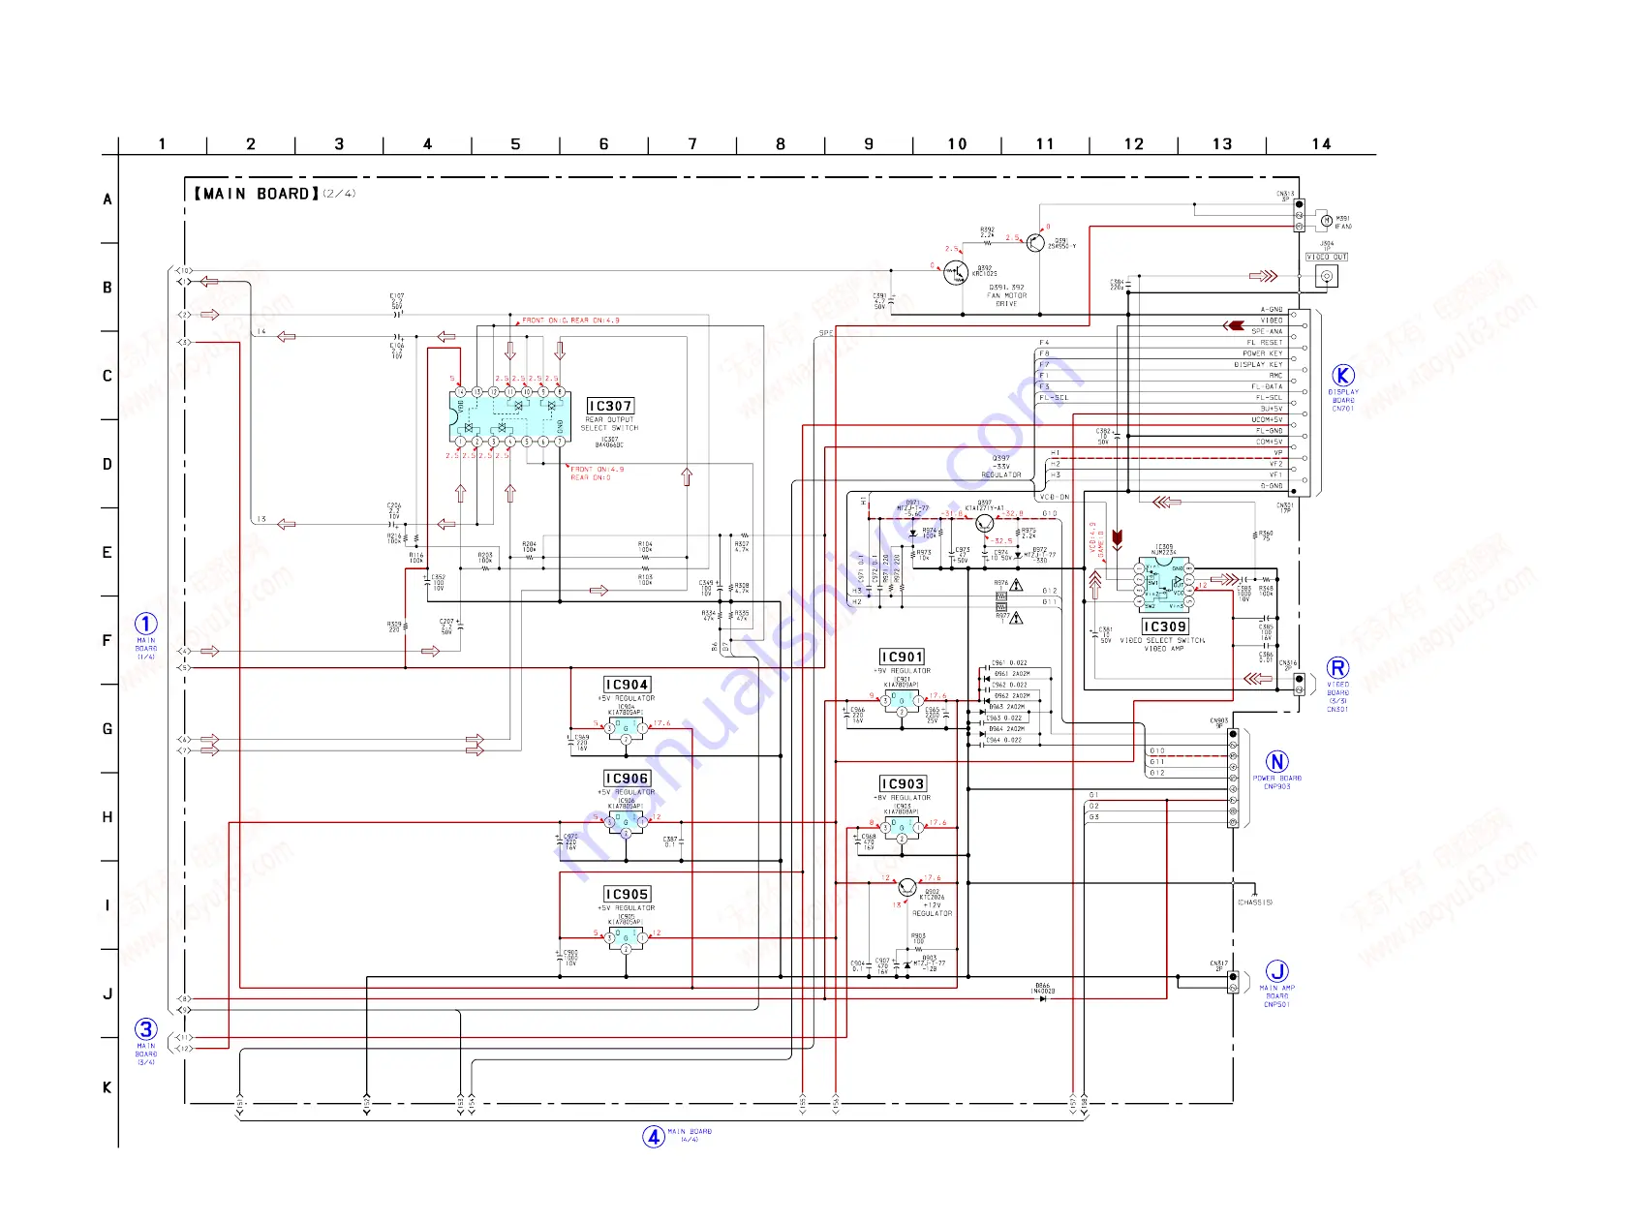Select the IC905 regulator symbol
Image resolution: width=1627 pixels, height=1223 pixels.
pyautogui.click(x=626, y=937)
